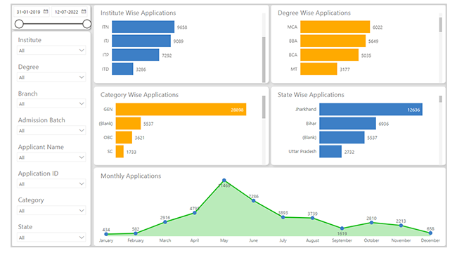This screenshot has width=457, height=253.
Task: Select the MT degree bar
Action: [x=319, y=69]
